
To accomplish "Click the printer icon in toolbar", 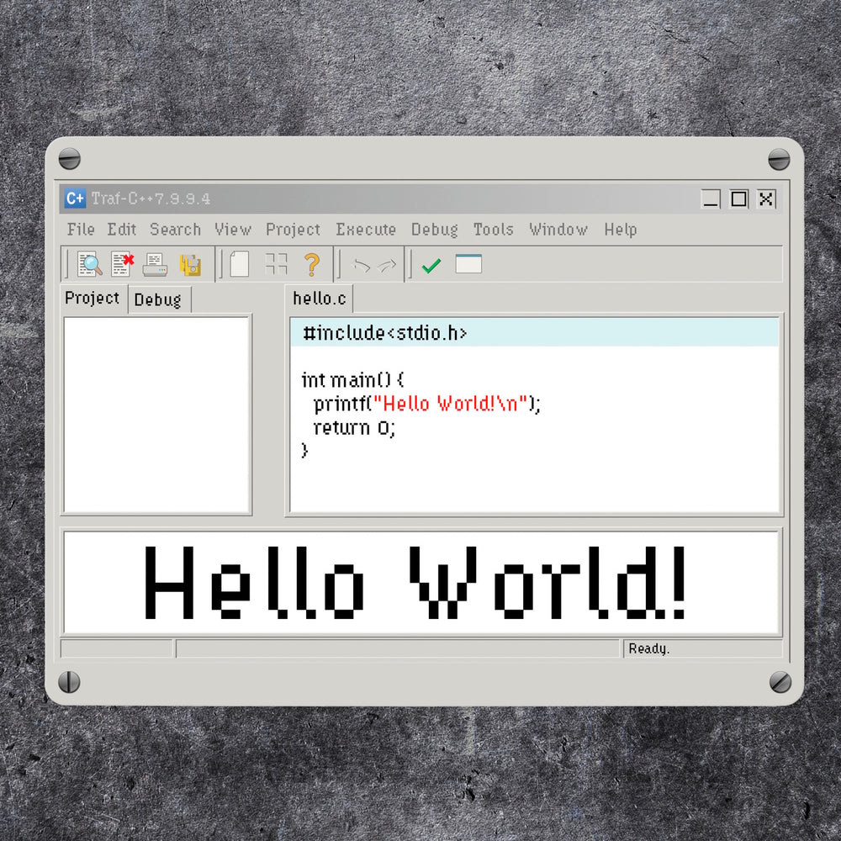I will [x=156, y=265].
